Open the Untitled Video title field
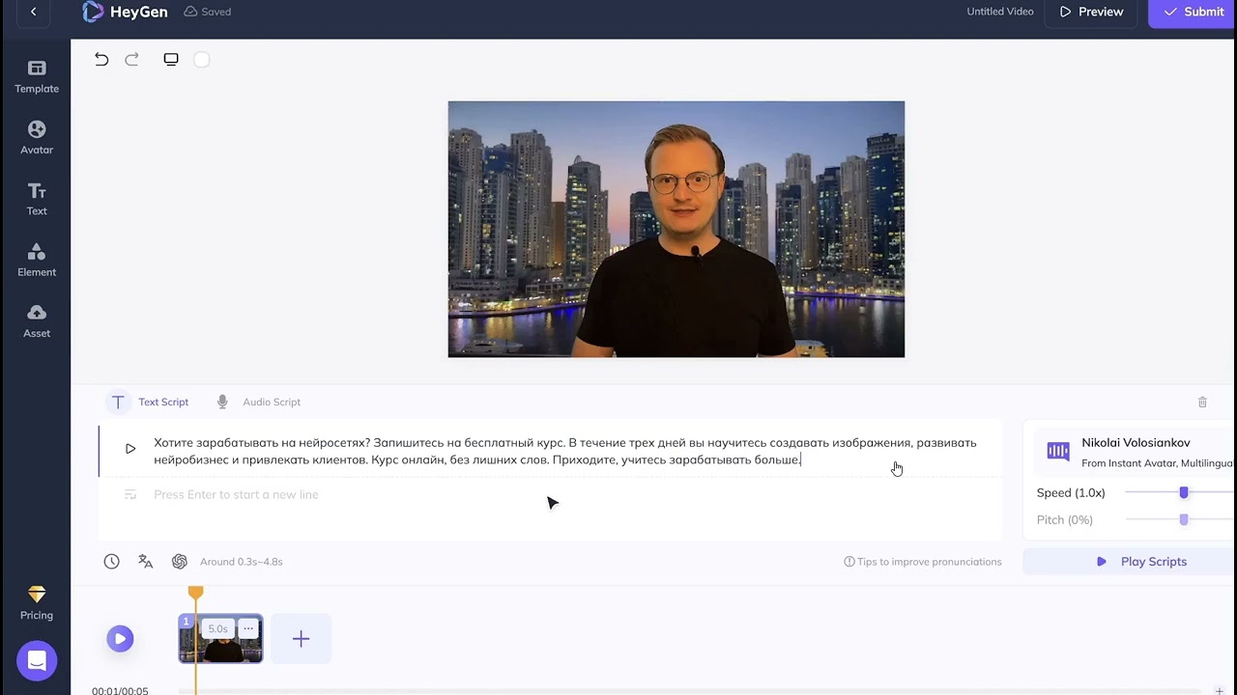The width and height of the screenshot is (1237, 695). point(1000,12)
